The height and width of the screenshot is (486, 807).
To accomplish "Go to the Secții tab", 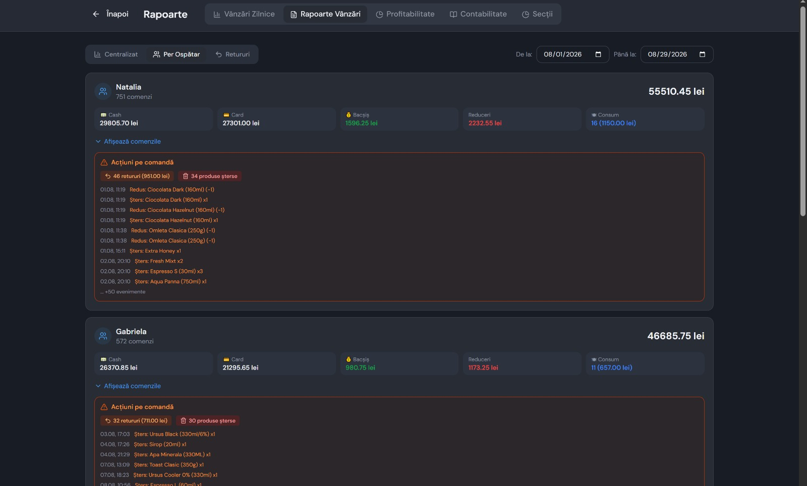I will point(537,14).
